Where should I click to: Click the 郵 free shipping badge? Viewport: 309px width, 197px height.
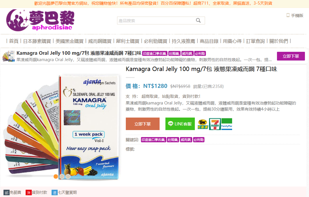tap(6, 192)
